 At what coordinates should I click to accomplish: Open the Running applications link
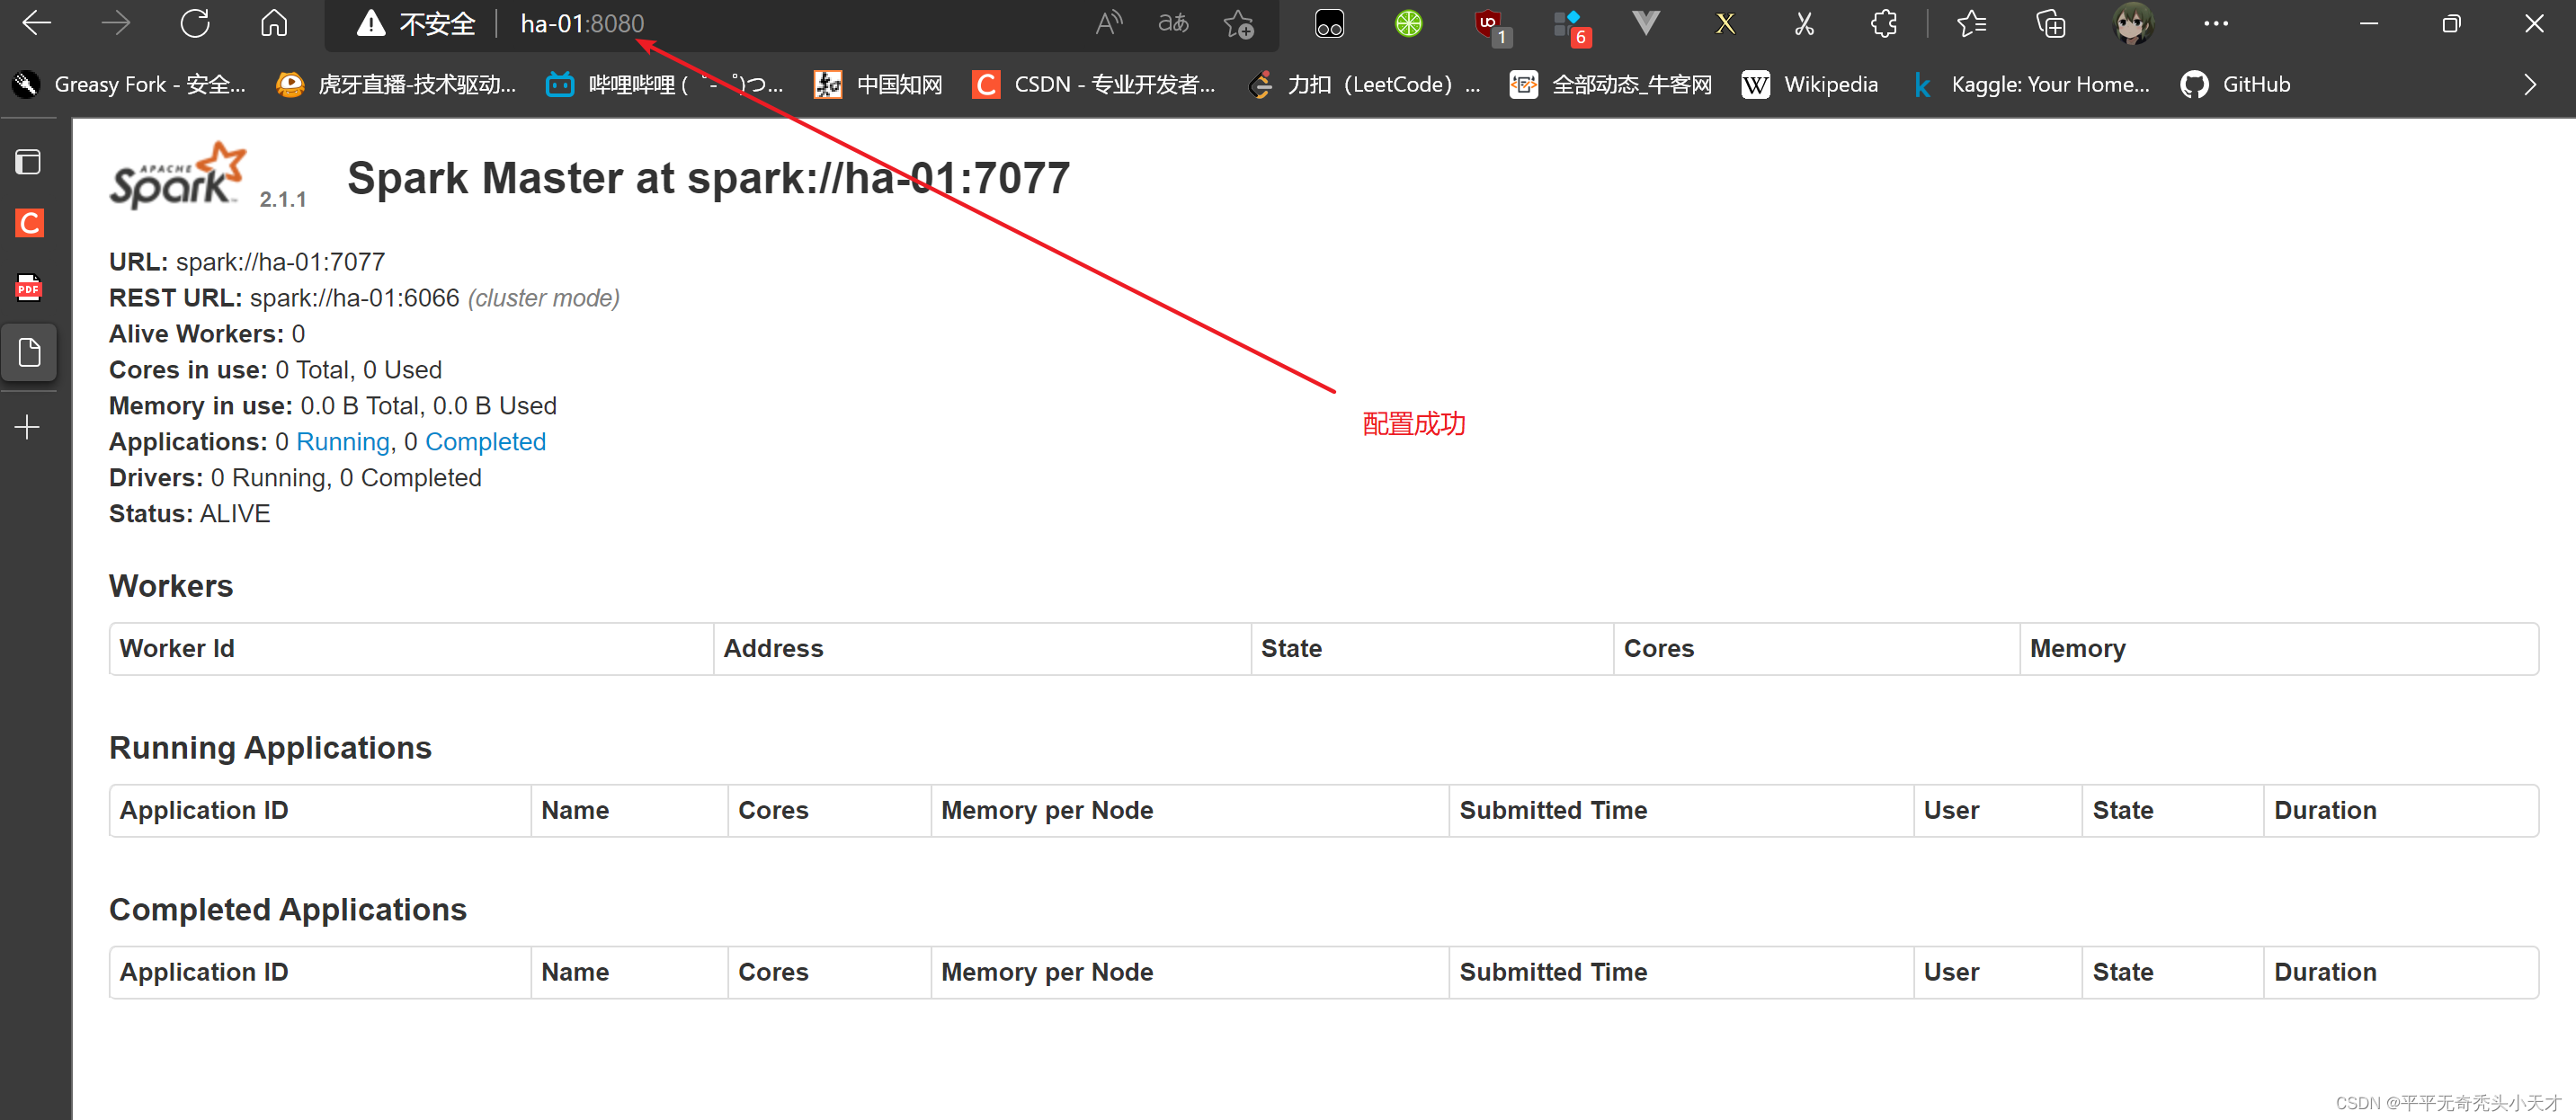(342, 442)
